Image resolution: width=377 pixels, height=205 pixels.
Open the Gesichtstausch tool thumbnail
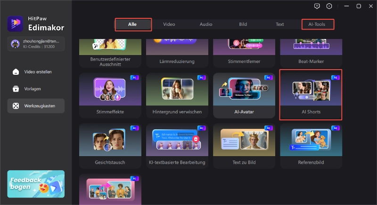(x=110, y=140)
